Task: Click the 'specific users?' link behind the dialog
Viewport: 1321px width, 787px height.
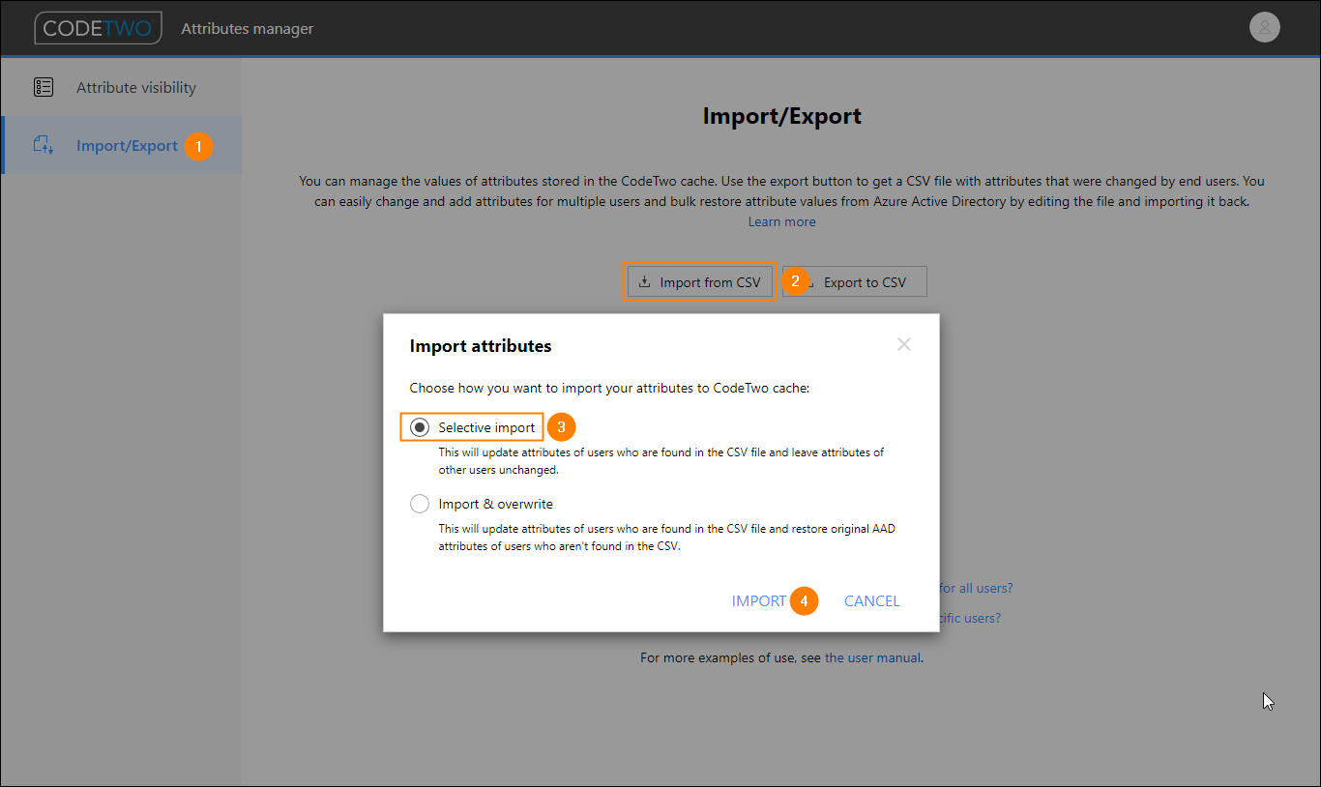Action: (x=970, y=618)
